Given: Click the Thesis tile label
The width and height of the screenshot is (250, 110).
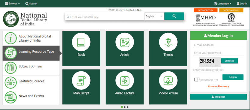Looking at the screenshot, I should point(168,55).
